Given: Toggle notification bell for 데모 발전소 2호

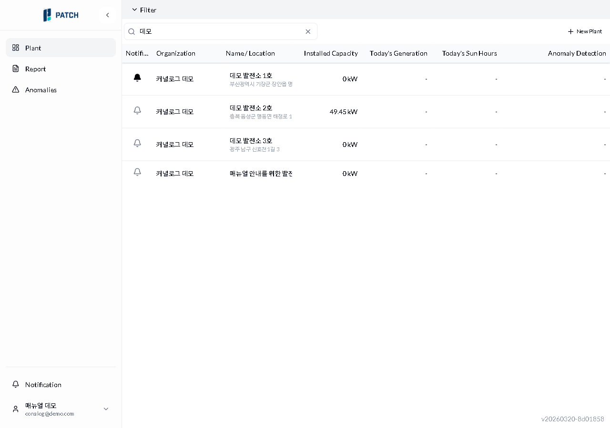Looking at the screenshot, I should [137, 111].
